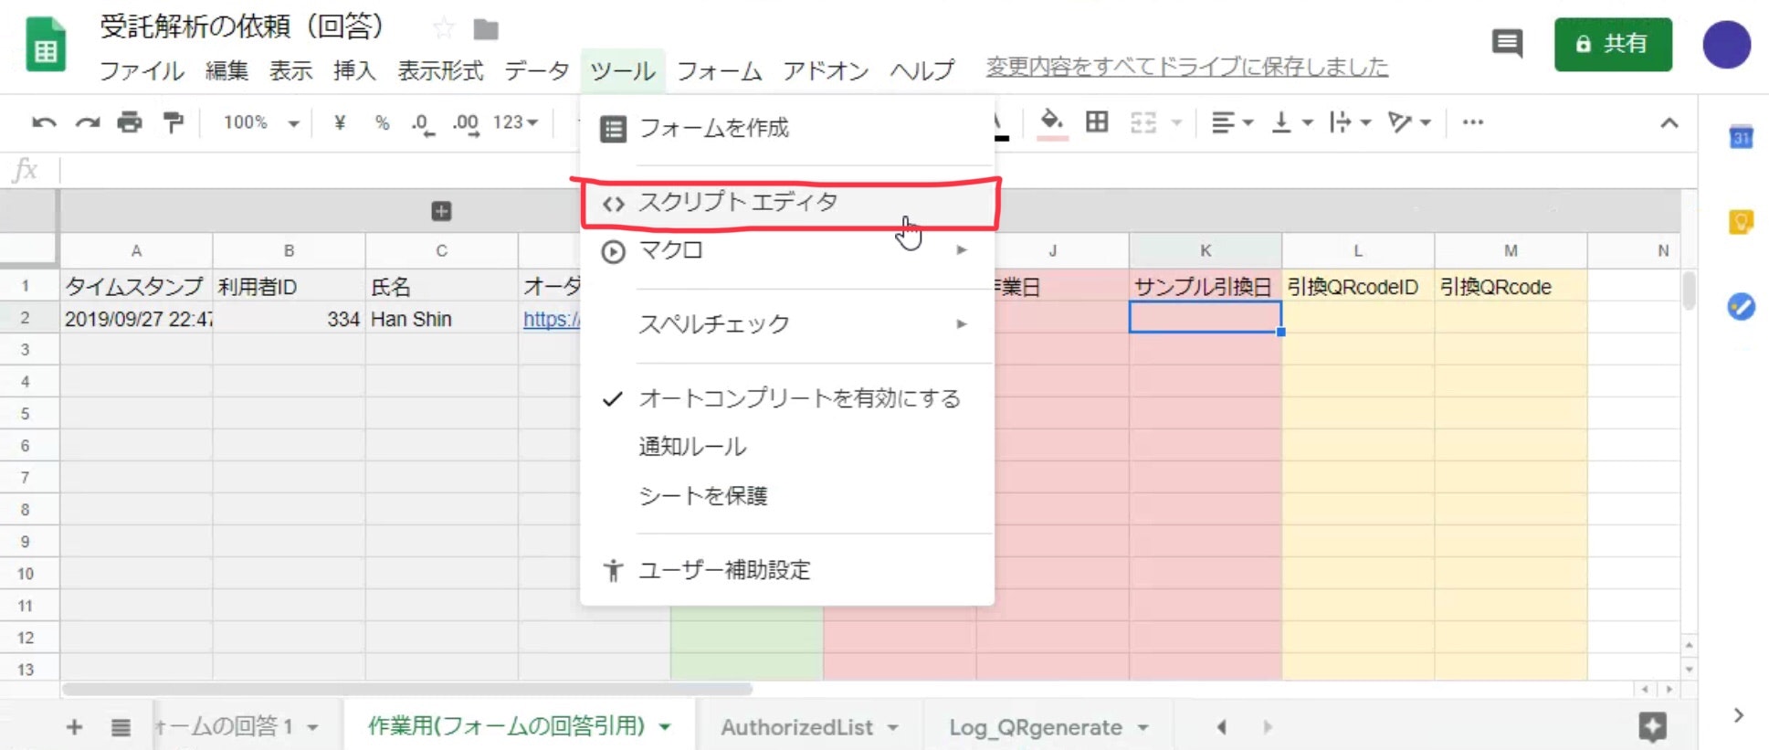Open the 123 number format dropdown
The width and height of the screenshot is (1769, 750).
coord(516,122)
